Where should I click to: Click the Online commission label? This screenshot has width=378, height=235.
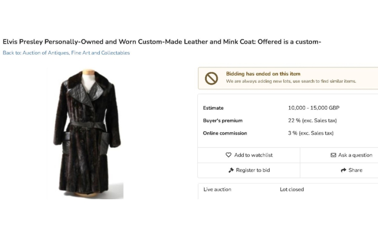click(225, 133)
